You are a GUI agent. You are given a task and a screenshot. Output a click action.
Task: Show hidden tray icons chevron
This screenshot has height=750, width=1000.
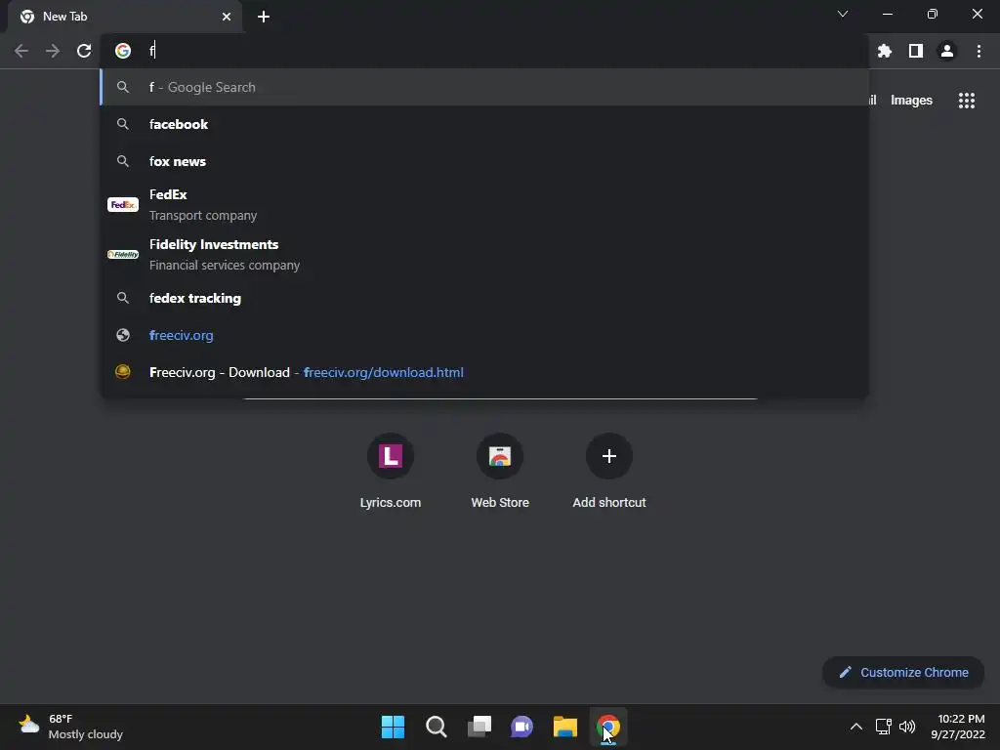coord(856,727)
